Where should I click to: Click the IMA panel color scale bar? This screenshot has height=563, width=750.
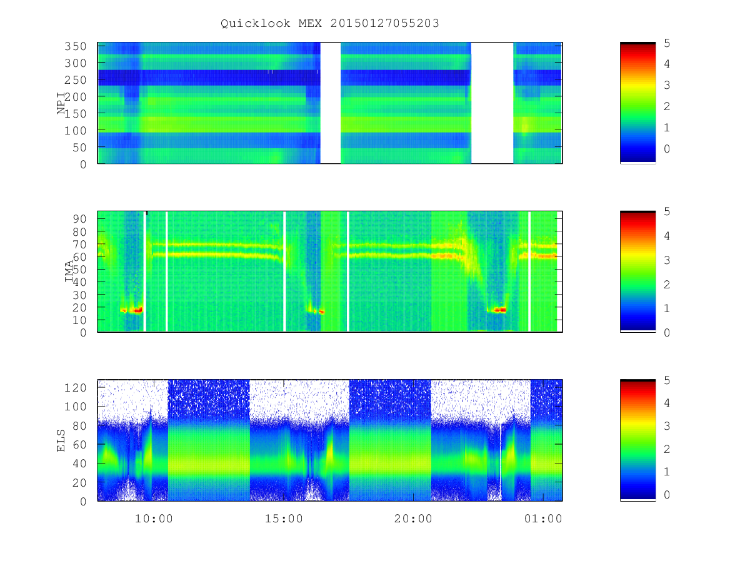coord(637,271)
